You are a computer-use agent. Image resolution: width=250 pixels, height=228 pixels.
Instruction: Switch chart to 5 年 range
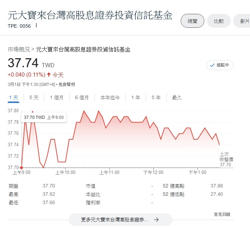click(156, 98)
